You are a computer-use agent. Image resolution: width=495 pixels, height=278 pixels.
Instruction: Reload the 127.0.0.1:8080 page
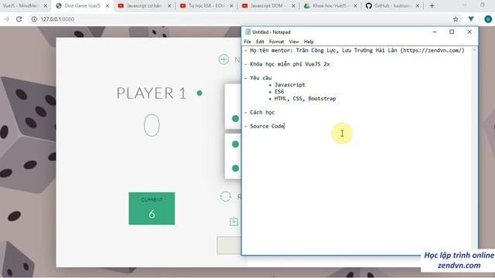(19, 19)
